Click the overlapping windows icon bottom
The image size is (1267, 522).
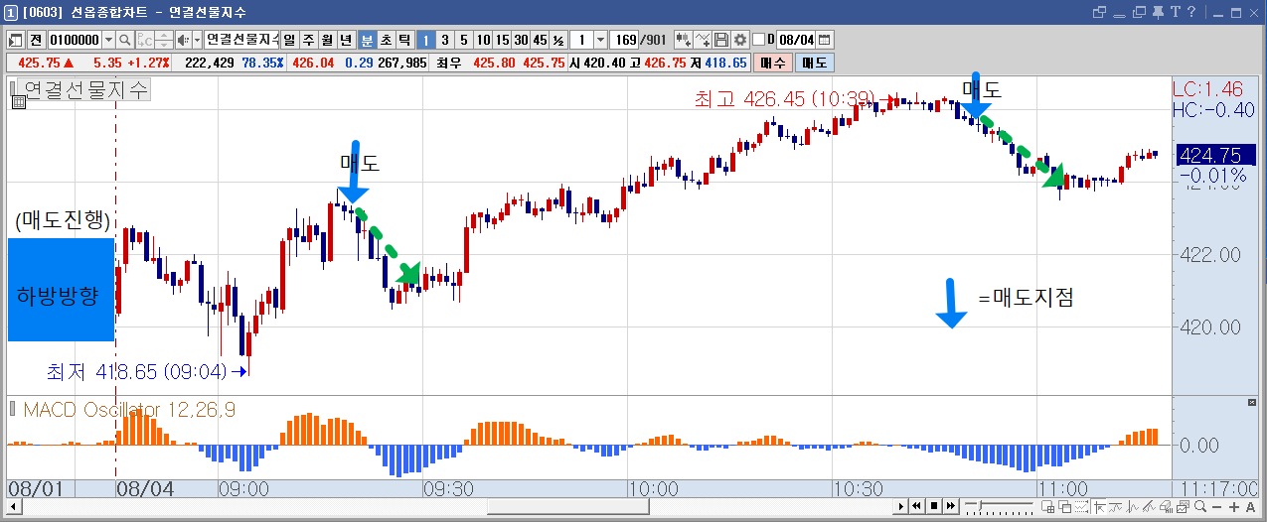[x=1065, y=506]
